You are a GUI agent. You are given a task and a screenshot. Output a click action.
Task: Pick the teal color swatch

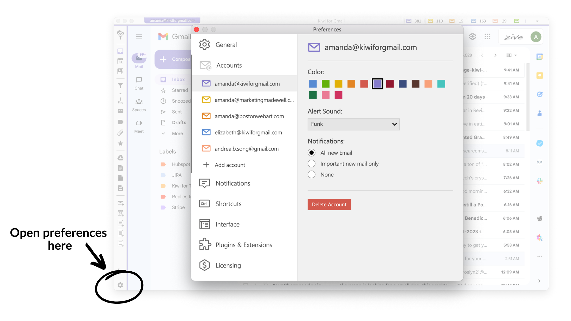pos(441,84)
